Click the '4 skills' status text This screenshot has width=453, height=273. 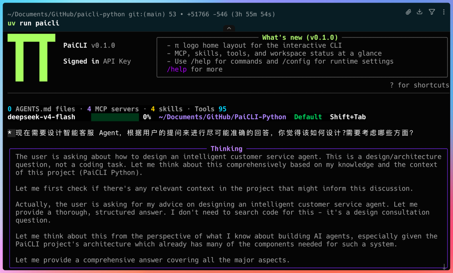167,109
